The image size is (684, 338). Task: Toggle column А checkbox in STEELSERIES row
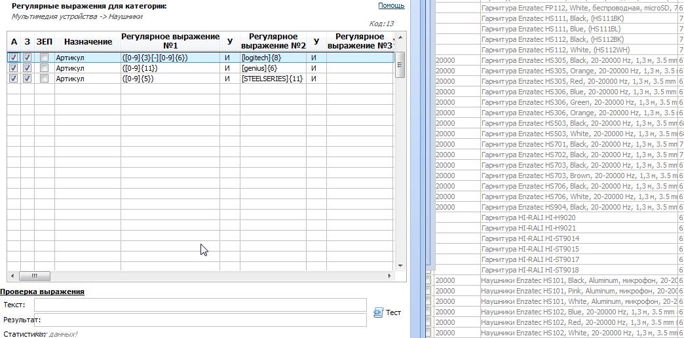coord(14,79)
